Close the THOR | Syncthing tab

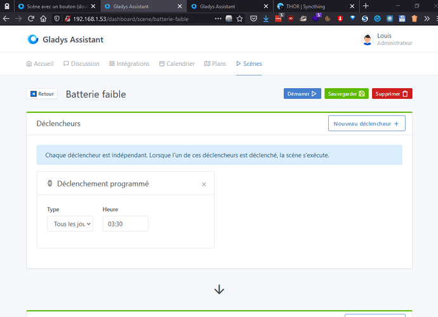tap(352, 6)
